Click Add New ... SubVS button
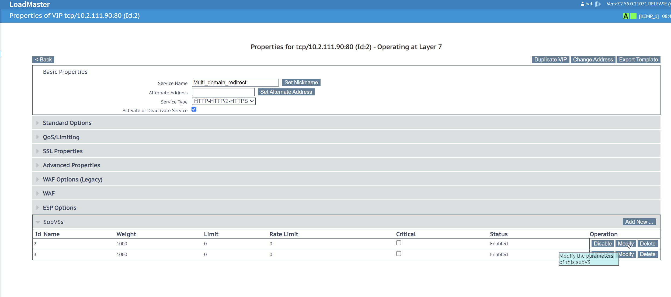This screenshot has height=297, width=671. 639,222
